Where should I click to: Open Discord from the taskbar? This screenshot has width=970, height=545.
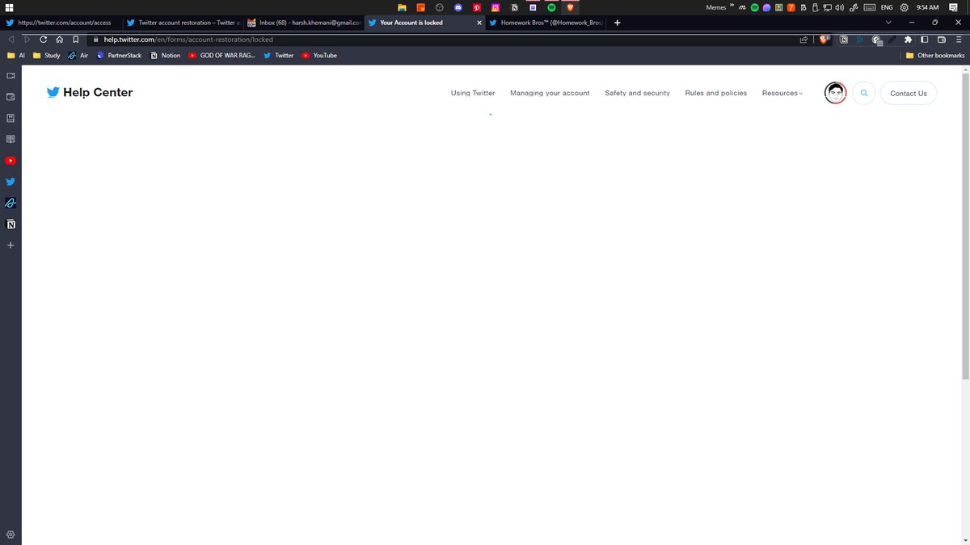(x=459, y=7)
